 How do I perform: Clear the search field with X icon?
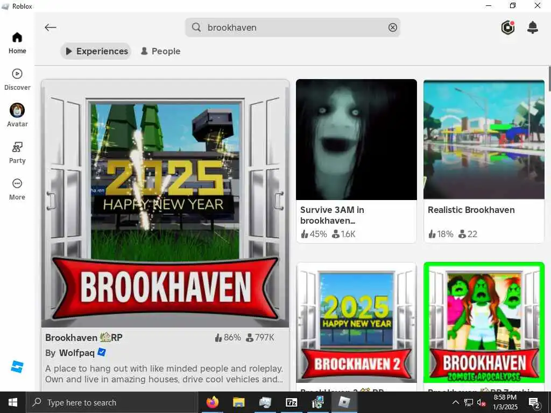392,27
